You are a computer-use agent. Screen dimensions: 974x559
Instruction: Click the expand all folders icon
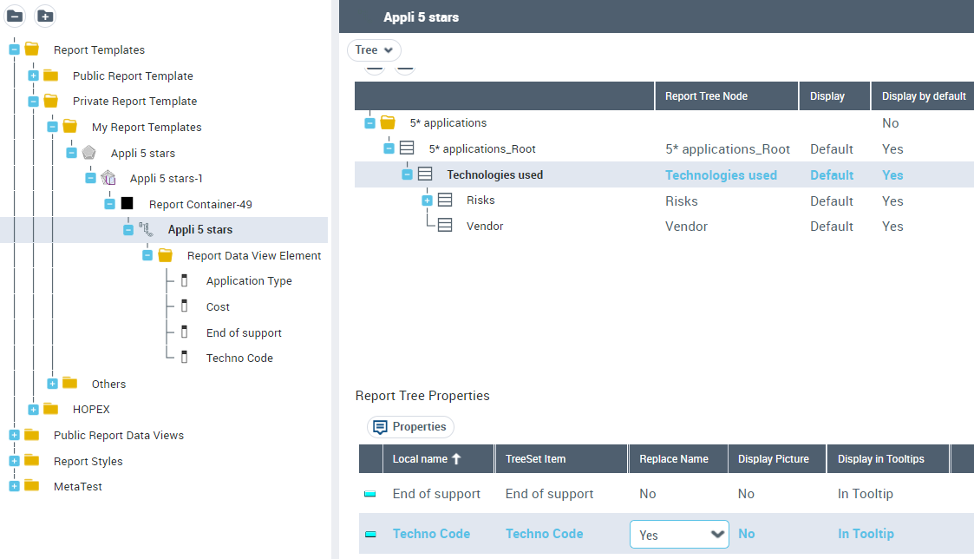(x=45, y=16)
